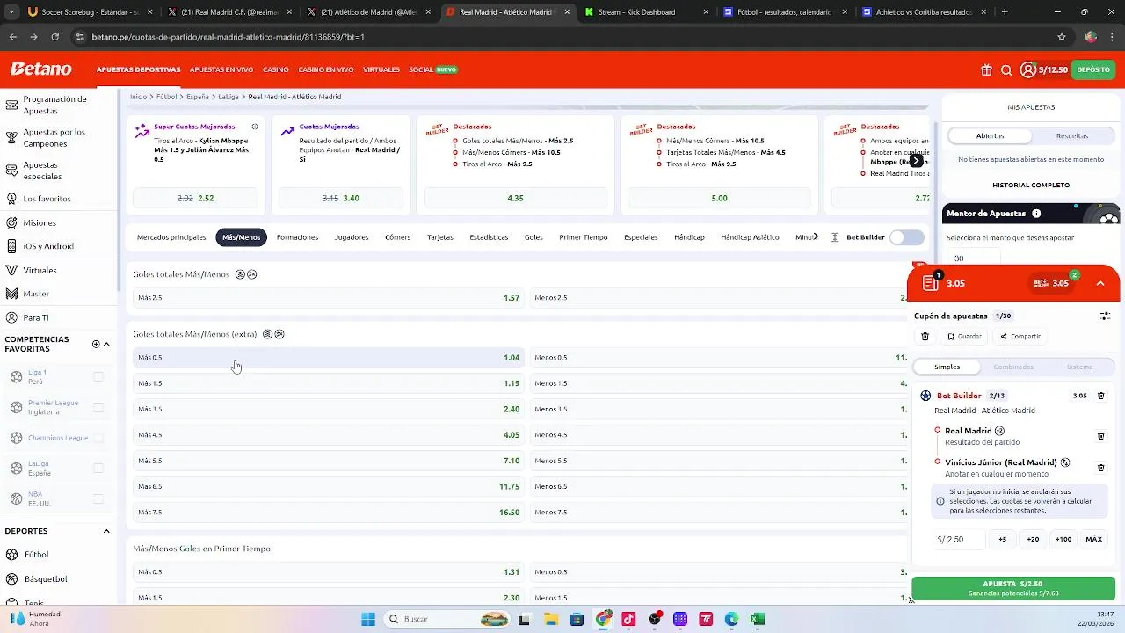Click the Guardar betslip button
Screen dimensions: 1125x633
point(964,336)
